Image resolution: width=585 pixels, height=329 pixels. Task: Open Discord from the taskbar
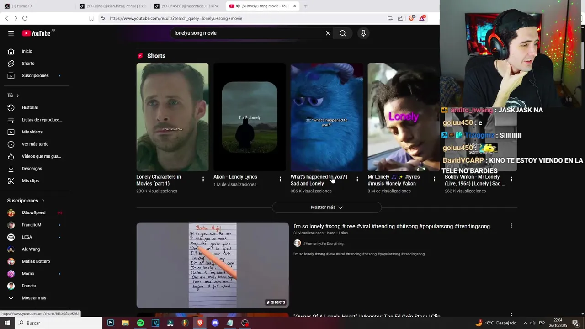tap(215, 323)
